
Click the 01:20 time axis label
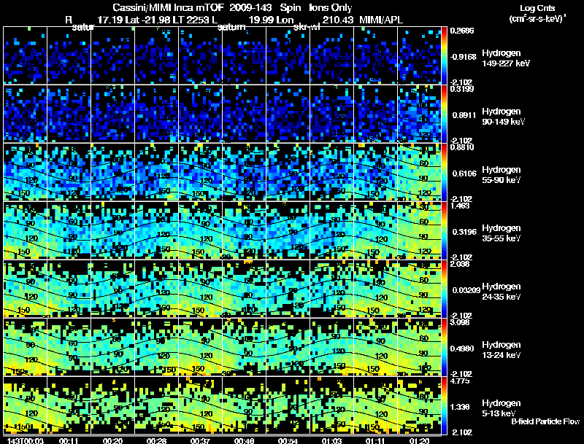coord(419,440)
